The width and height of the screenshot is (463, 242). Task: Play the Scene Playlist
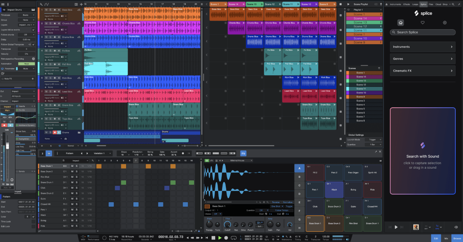pos(348,4)
